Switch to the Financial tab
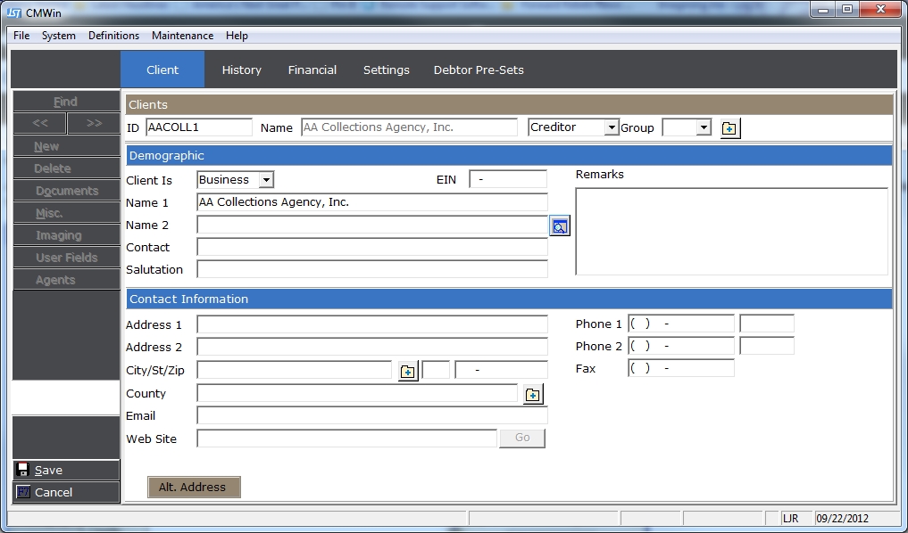This screenshot has width=908, height=533. click(312, 70)
